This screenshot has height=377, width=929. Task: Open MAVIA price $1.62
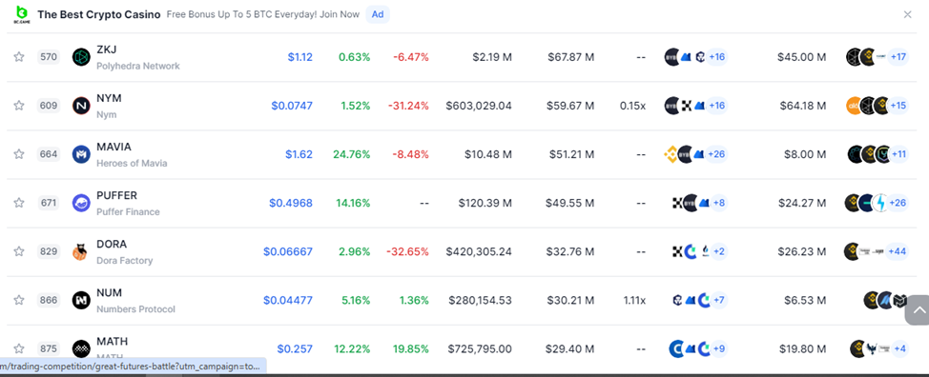[299, 154]
